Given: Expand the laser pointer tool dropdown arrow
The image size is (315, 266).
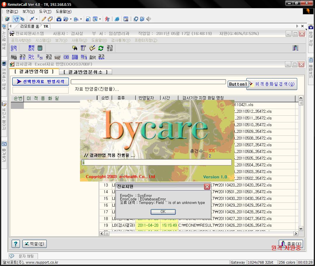Looking at the screenshot, I should pos(36,19).
